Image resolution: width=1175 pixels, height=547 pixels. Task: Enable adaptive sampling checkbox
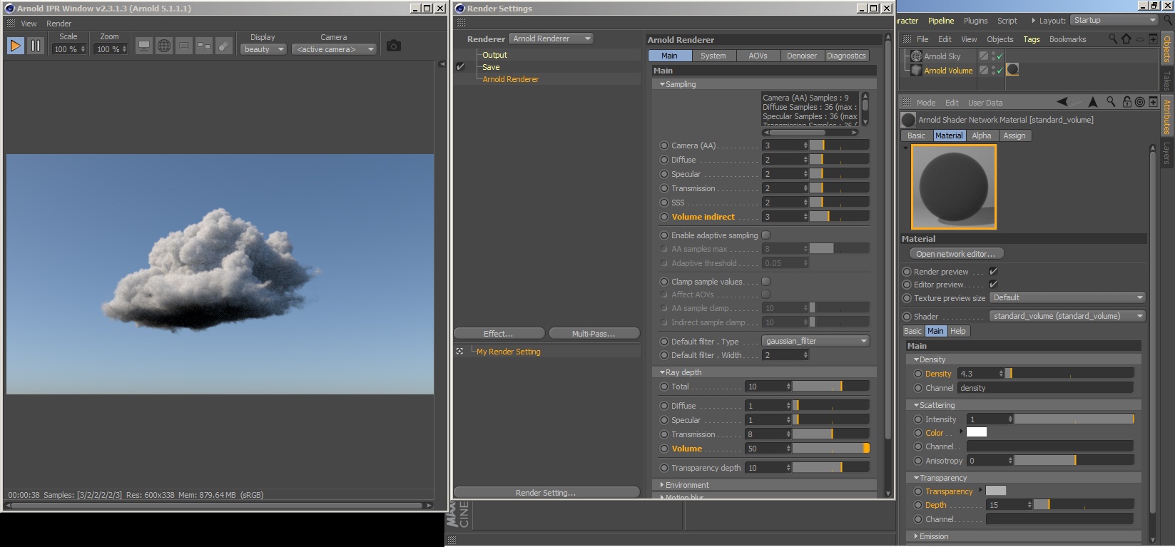pos(765,235)
